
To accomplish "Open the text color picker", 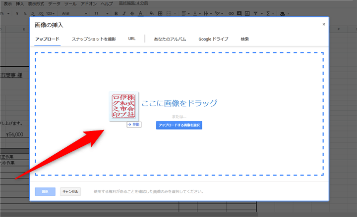I will coord(140,14).
